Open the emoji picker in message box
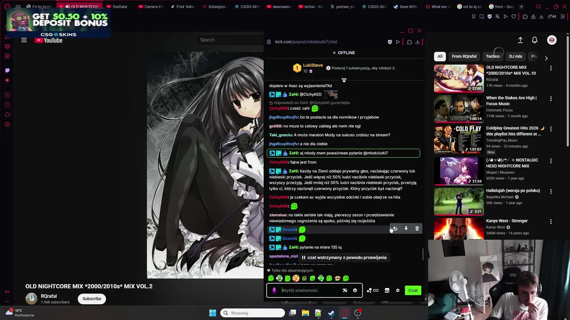The height and width of the screenshot is (320, 570). click(355, 290)
